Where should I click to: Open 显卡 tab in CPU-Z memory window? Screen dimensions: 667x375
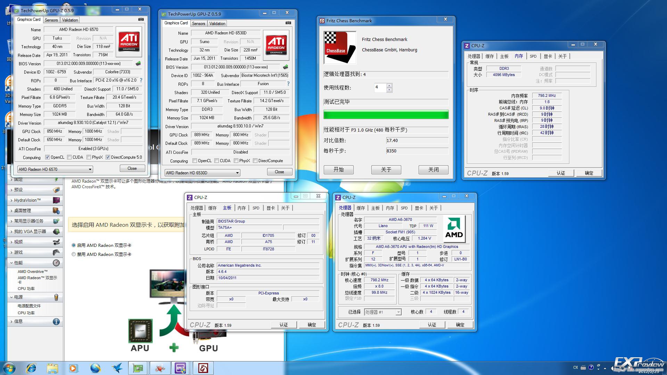(x=548, y=56)
